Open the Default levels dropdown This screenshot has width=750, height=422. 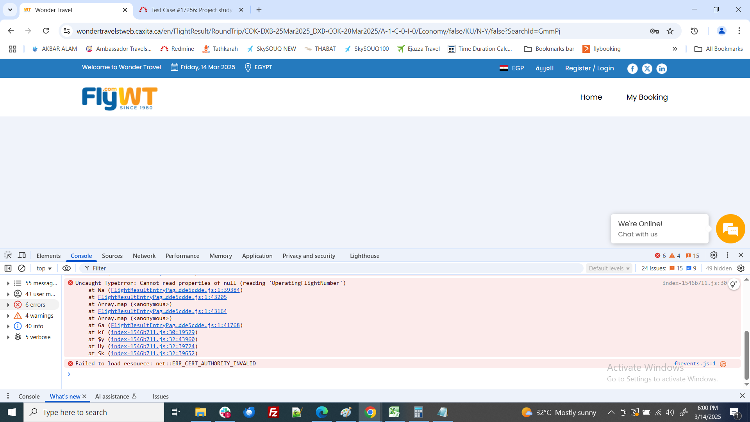(609, 268)
